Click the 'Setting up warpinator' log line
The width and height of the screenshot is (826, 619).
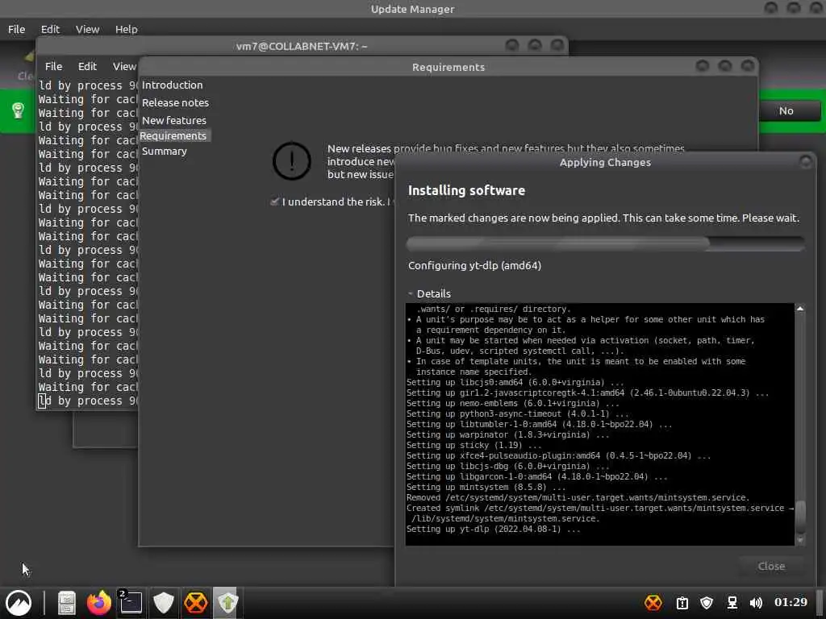(x=508, y=434)
